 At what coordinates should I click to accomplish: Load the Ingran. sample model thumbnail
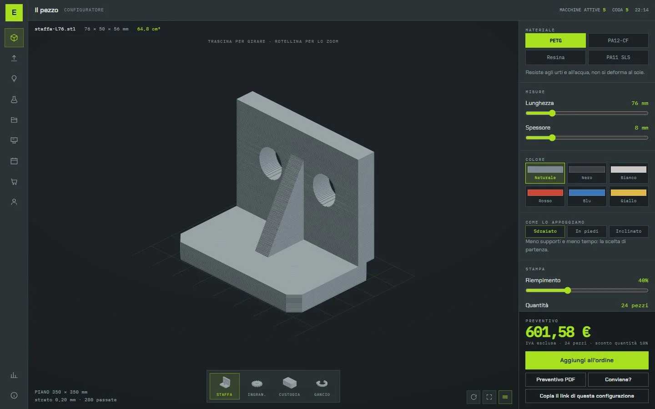(x=257, y=386)
